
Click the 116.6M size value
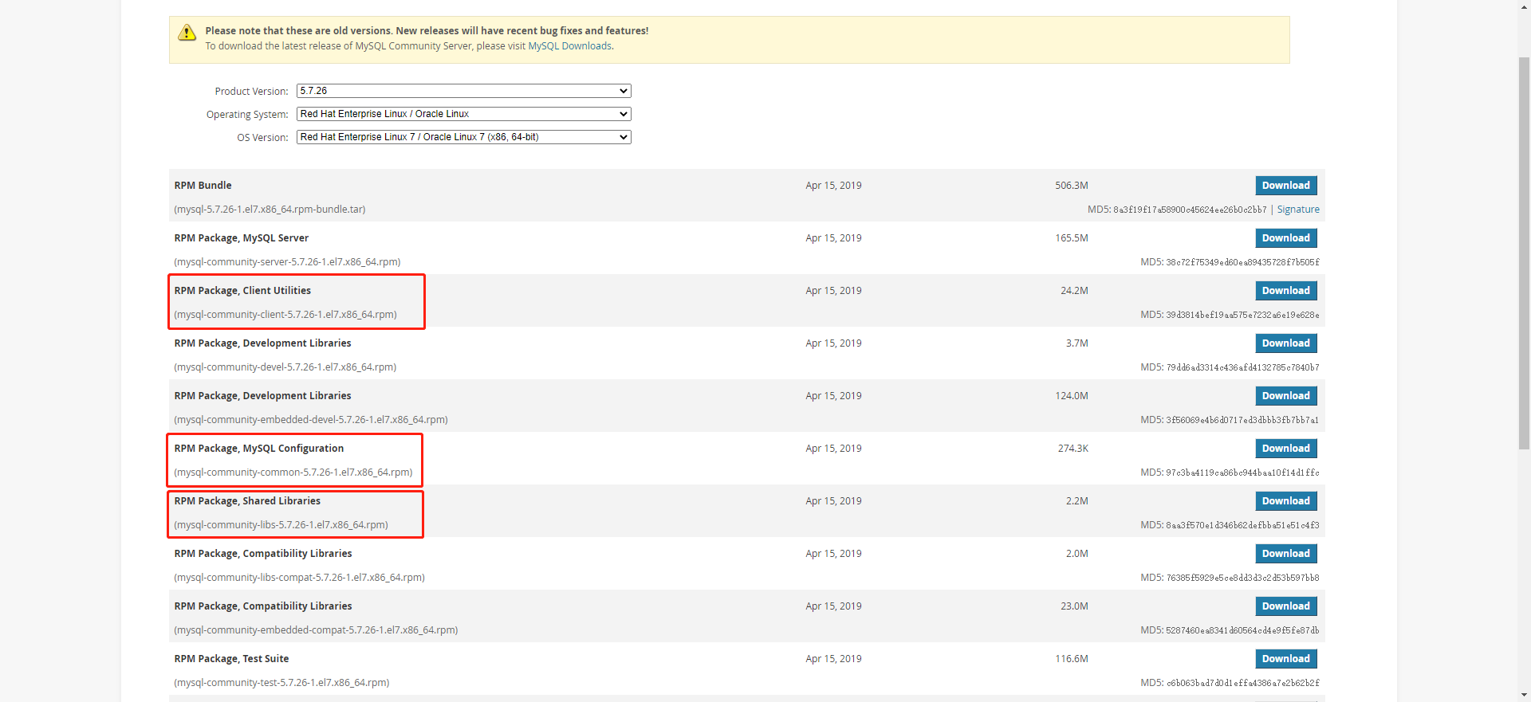(x=1072, y=659)
